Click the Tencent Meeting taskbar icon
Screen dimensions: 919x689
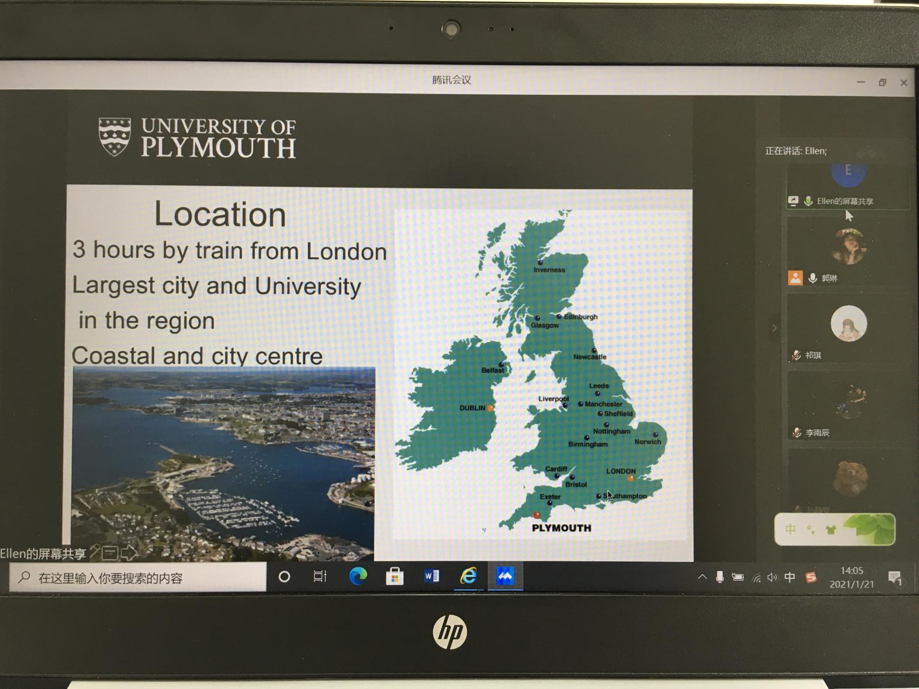(x=505, y=577)
